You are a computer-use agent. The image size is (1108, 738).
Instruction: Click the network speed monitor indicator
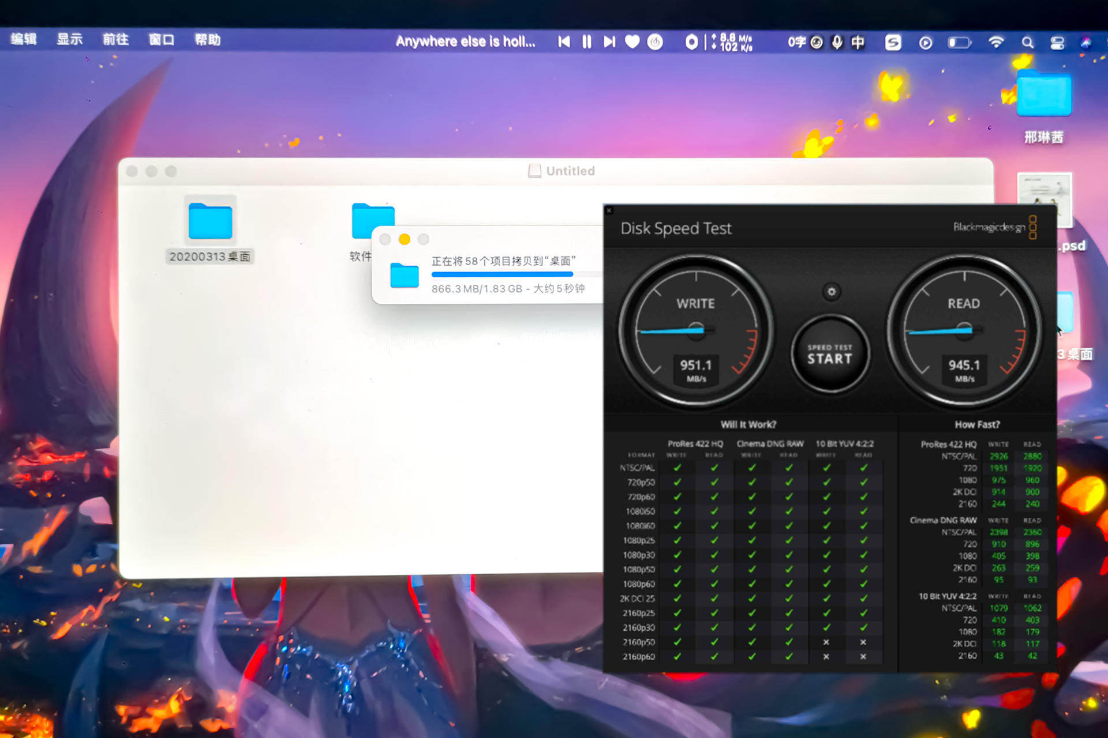tap(731, 42)
